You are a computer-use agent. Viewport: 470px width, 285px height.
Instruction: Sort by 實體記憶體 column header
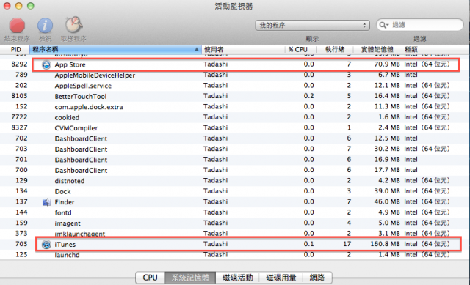coord(377,49)
